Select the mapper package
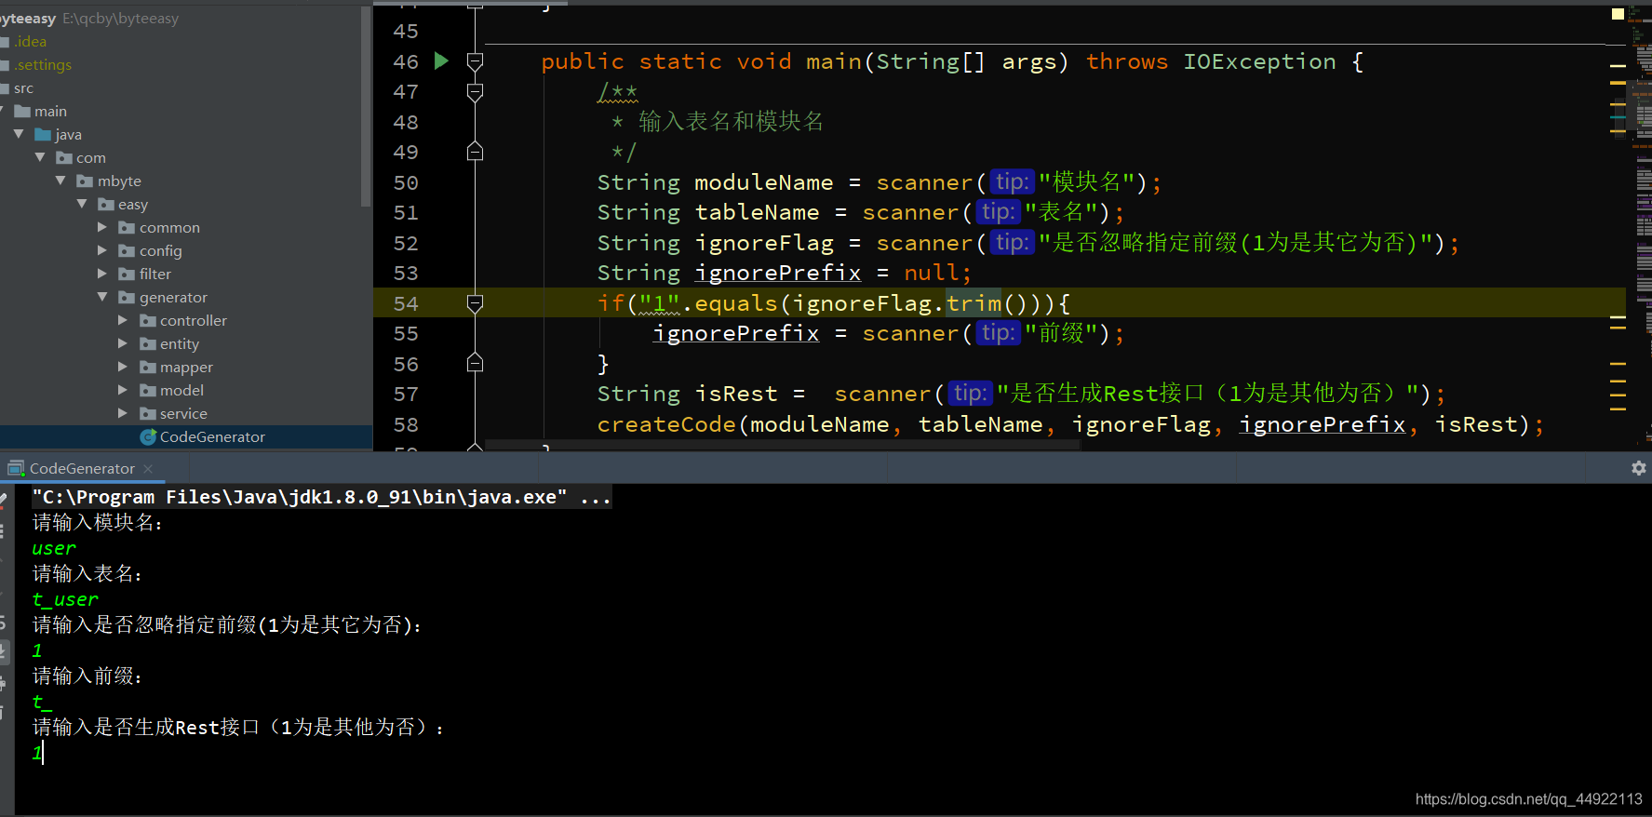This screenshot has width=1652, height=817. [x=186, y=367]
